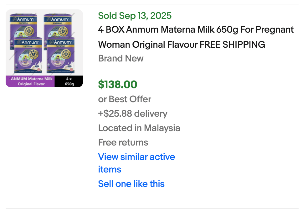Click the green $138.00 sold price

(117, 84)
